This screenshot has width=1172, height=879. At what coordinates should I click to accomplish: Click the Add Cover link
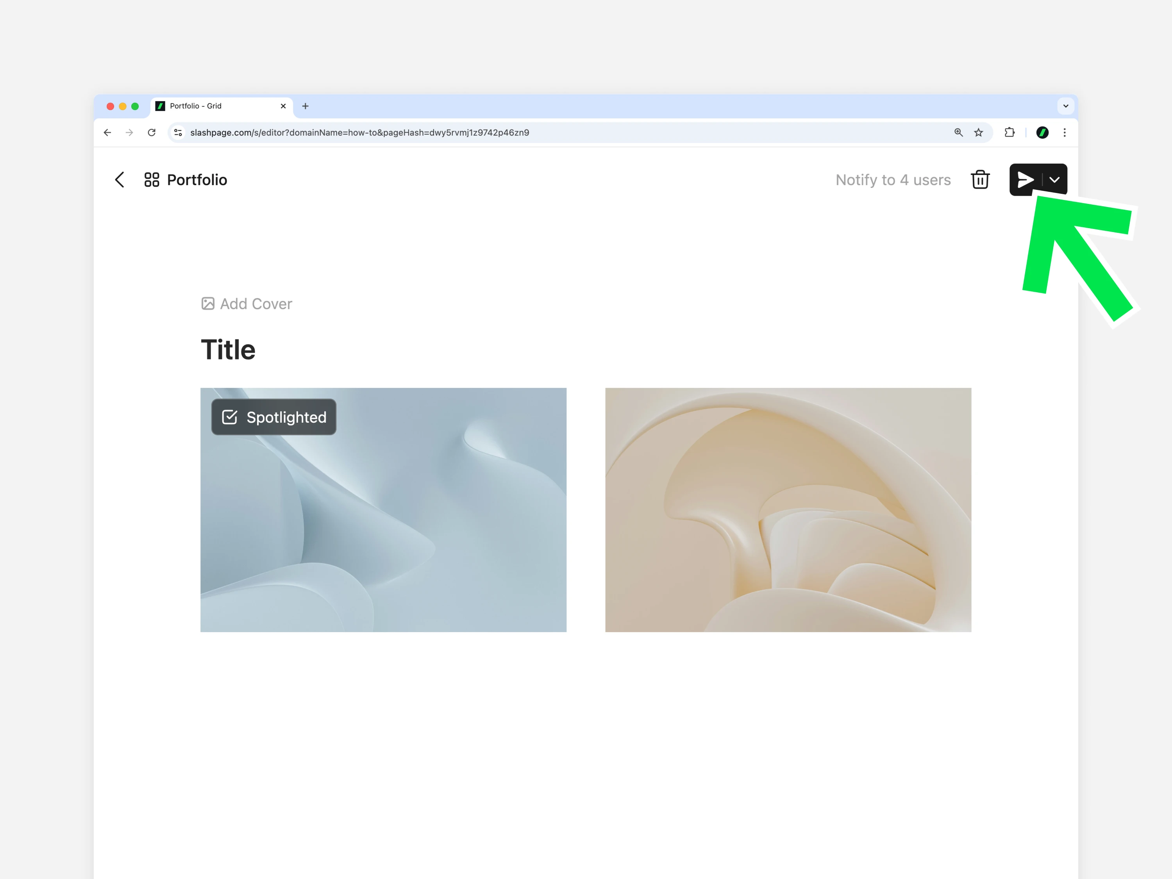point(247,304)
